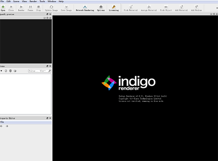Image resolution: width=218 pixels, height=161 pixels.
Task: Open the Help menu
Action: point(61,1)
